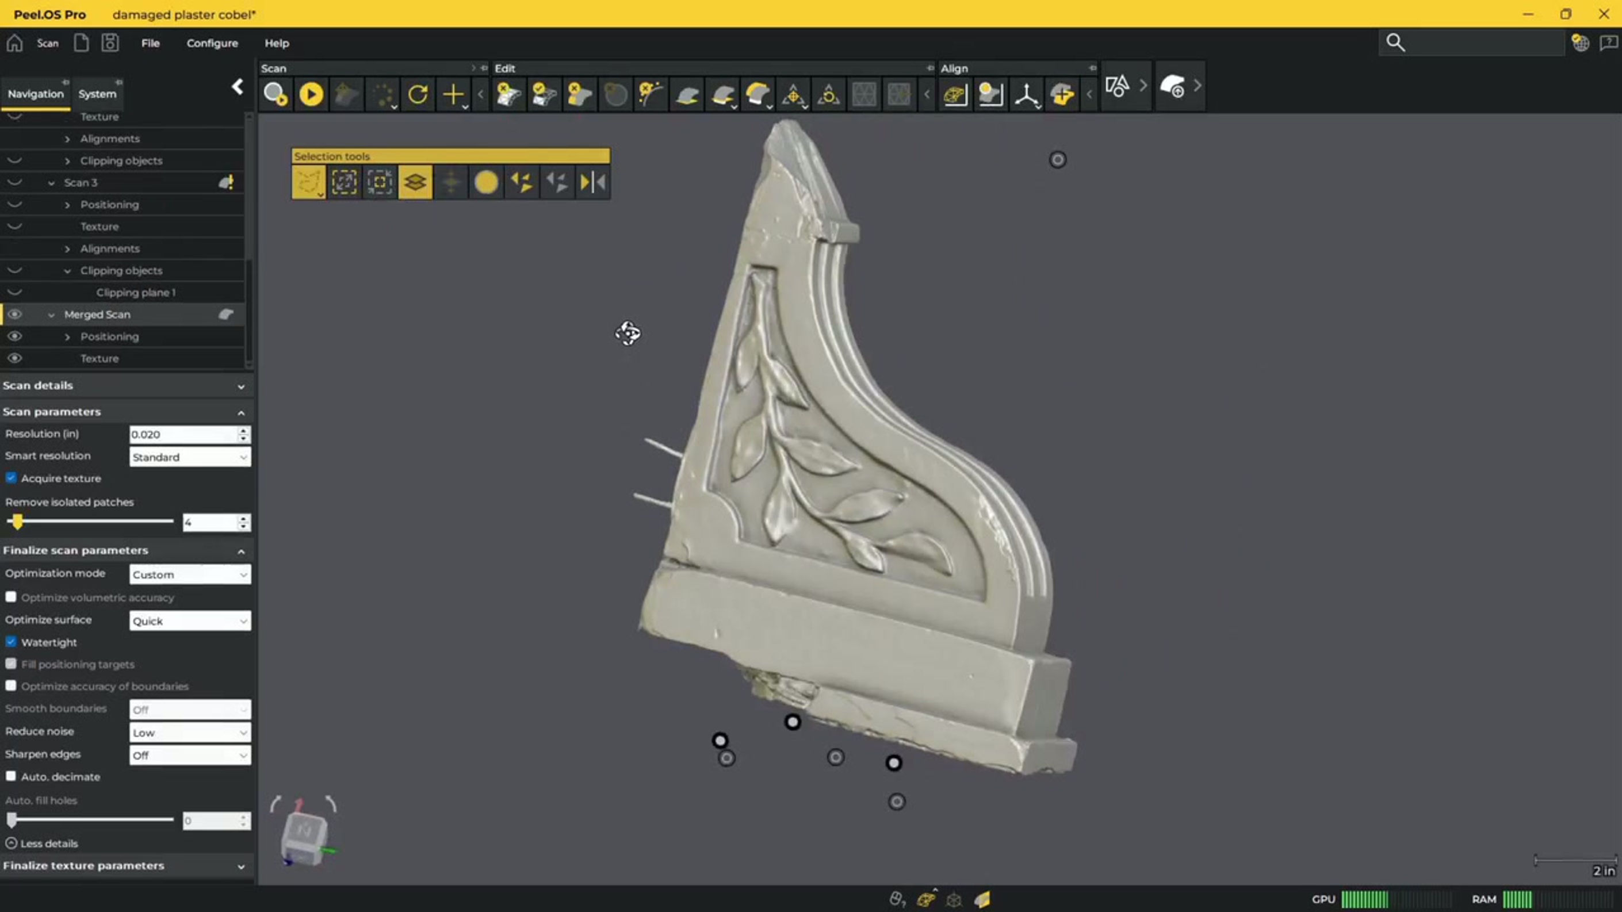The width and height of the screenshot is (1622, 912).
Task: Click the Play scan button
Action: (311, 94)
